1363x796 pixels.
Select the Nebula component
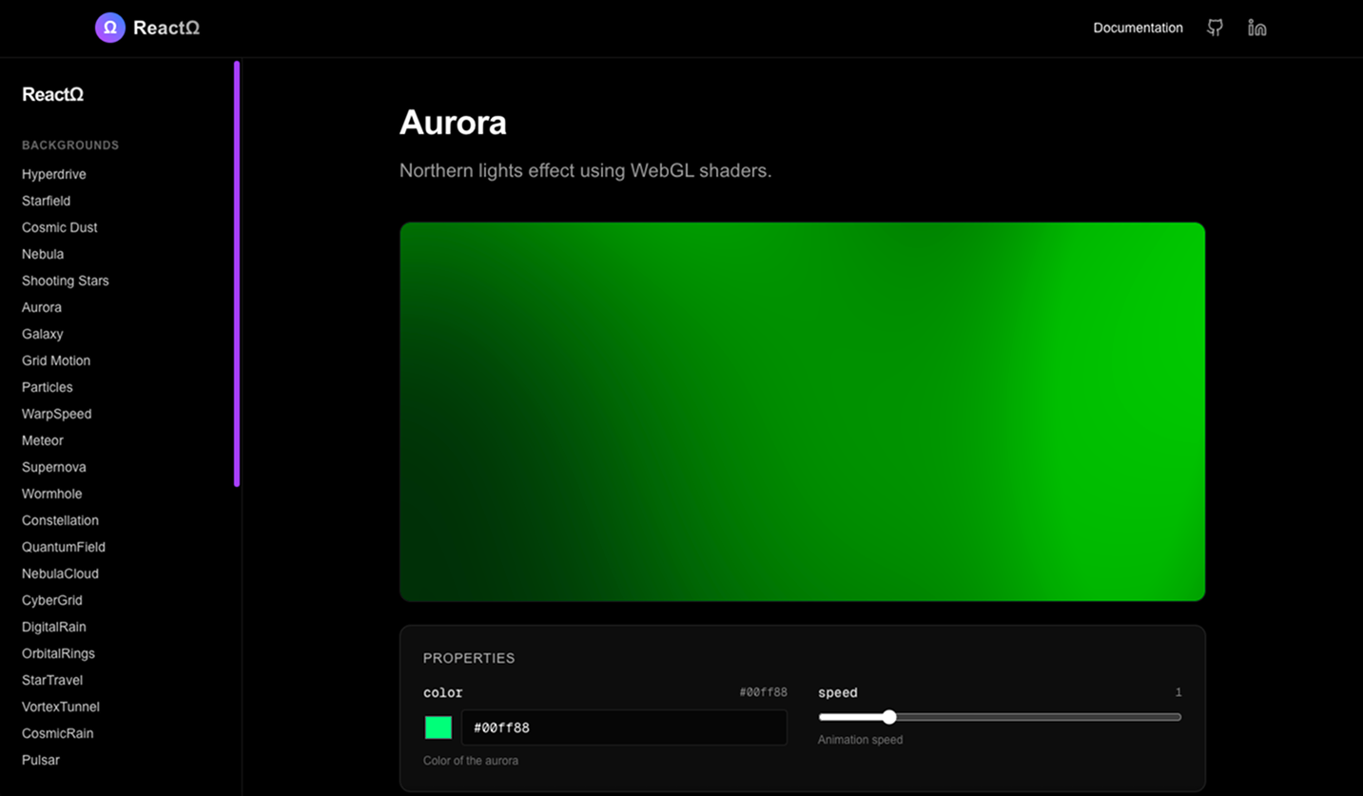pos(43,254)
